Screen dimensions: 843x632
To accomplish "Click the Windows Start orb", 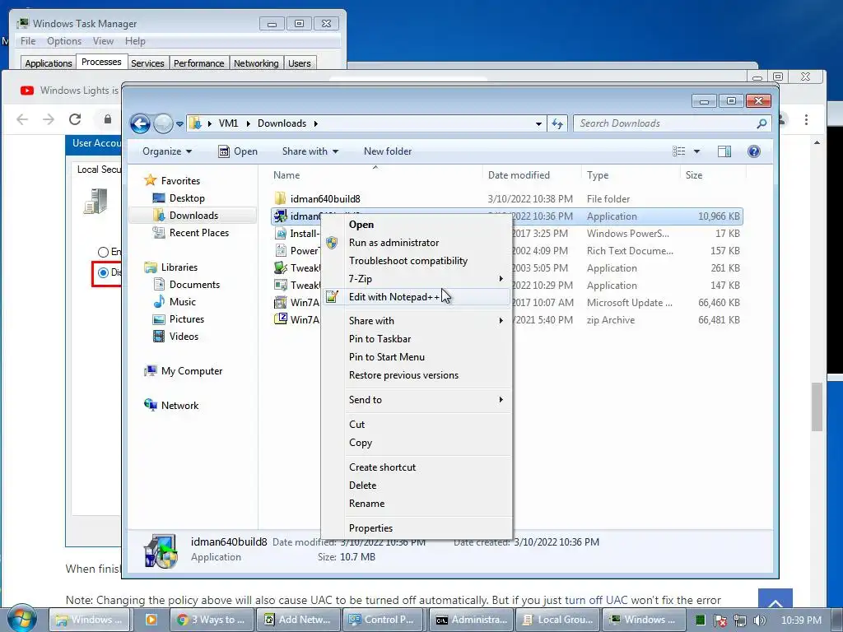I will pyautogui.click(x=21, y=618).
